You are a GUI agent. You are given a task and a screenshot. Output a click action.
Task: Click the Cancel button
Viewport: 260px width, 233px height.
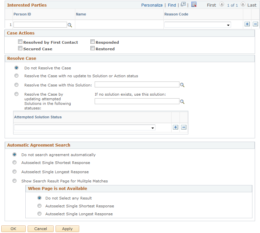[41, 229]
